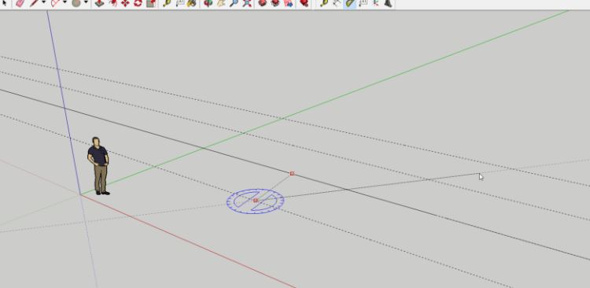Activate the Zoom magnifier tool
590x288 pixels.
pyautogui.click(x=234, y=4)
